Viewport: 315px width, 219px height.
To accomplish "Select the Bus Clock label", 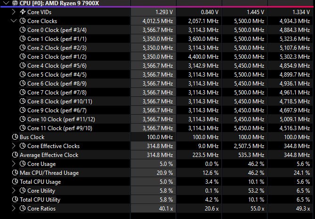I will tap(32, 137).
